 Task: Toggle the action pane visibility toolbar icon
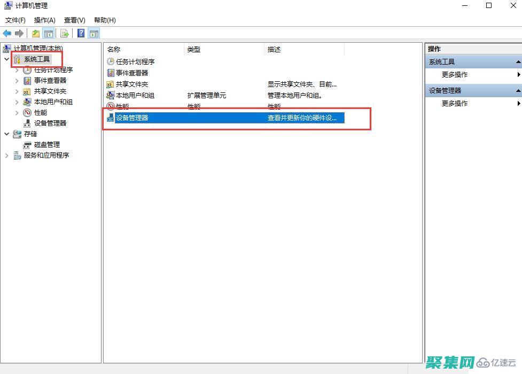[x=94, y=33]
